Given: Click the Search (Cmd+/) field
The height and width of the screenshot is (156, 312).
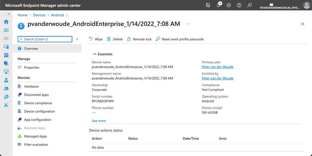Looking at the screenshot, I should (45, 39).
